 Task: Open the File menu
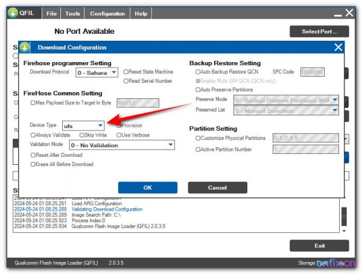tap(52, 13)
